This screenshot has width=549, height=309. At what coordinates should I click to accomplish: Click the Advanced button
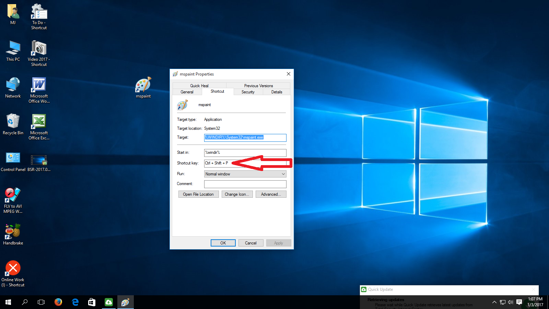(271, 194)
